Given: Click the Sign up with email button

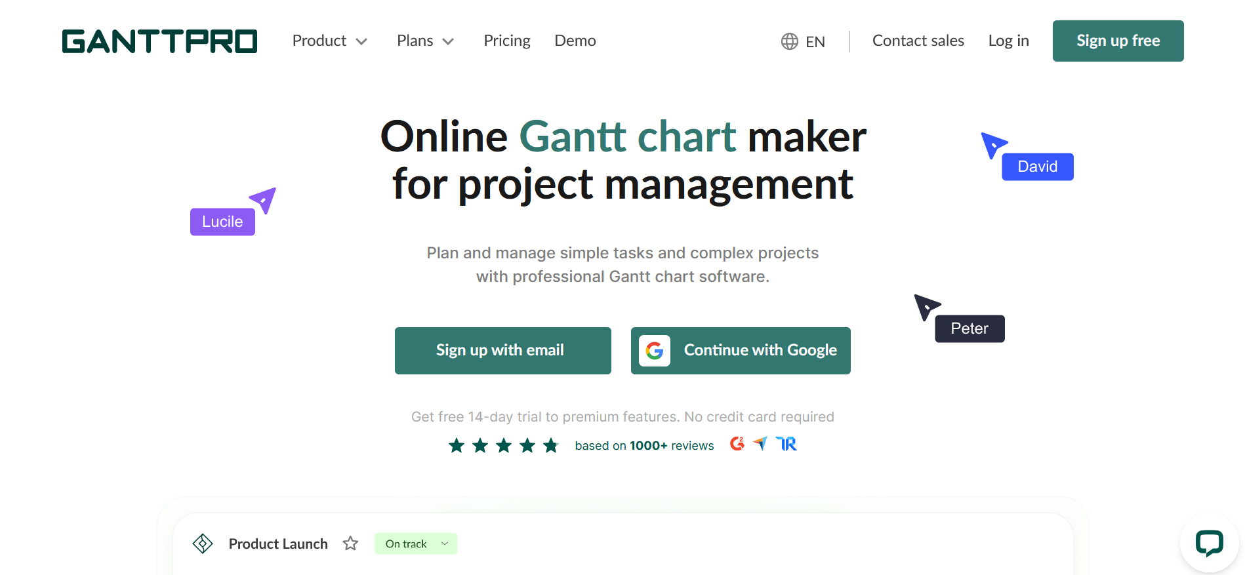Looking at the screenshot, I should [503, 351].
